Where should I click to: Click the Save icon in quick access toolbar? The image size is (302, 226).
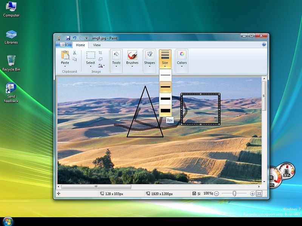click(x=68, y=38)
